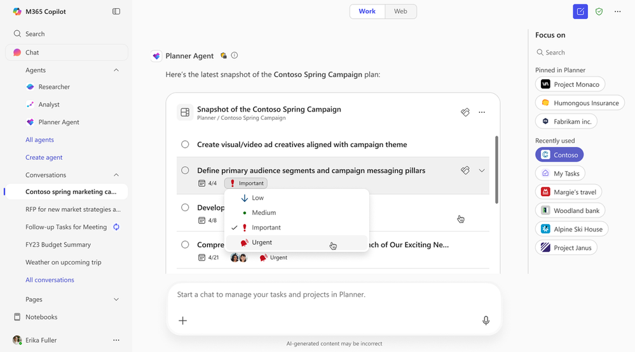Open FY23 Budget Summary conversation
Screen dimensions: 635x352
coord(58,245)
